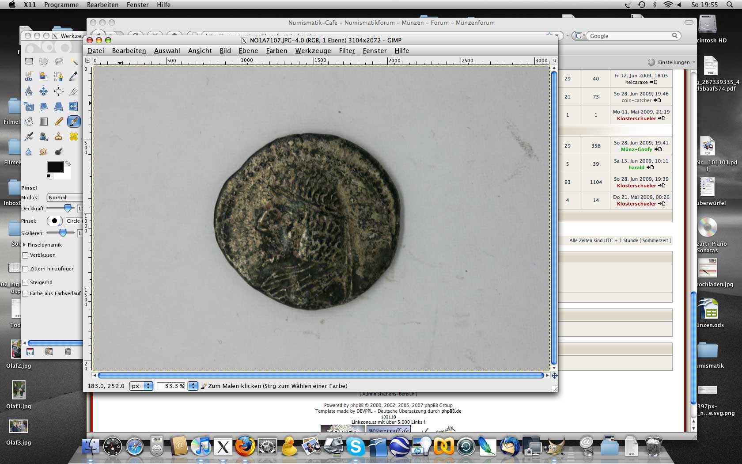
Task: Toggle the Zittern hinzufügen checkbox
Action: (26, 269)
